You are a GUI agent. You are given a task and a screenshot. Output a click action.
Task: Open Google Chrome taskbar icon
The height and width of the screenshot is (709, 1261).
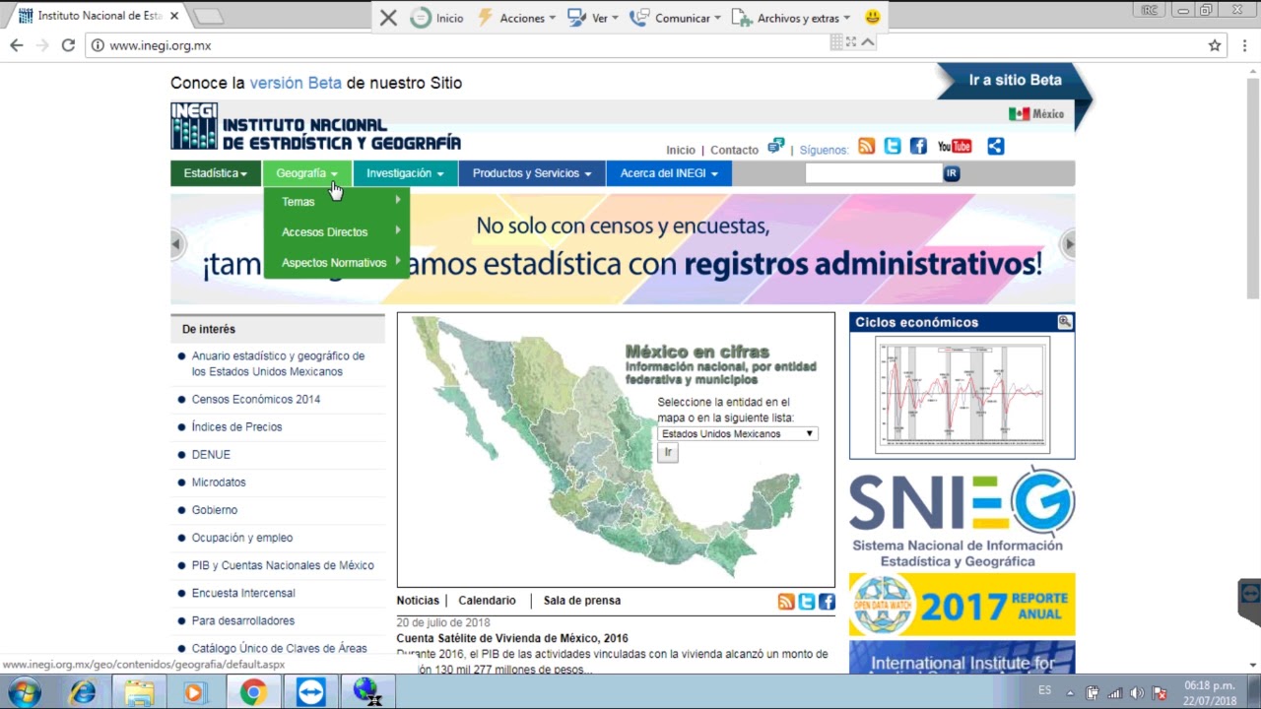[253, 692]
